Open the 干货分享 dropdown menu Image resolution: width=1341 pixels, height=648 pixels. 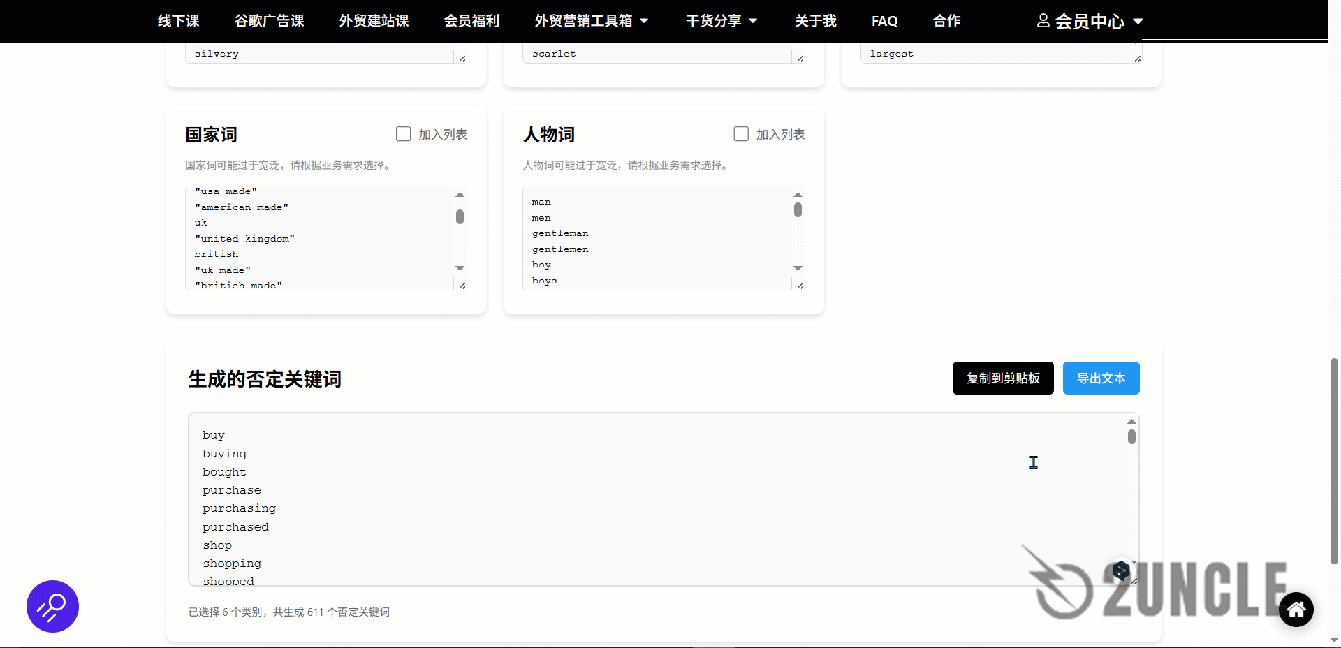click(x=721, y=21)
